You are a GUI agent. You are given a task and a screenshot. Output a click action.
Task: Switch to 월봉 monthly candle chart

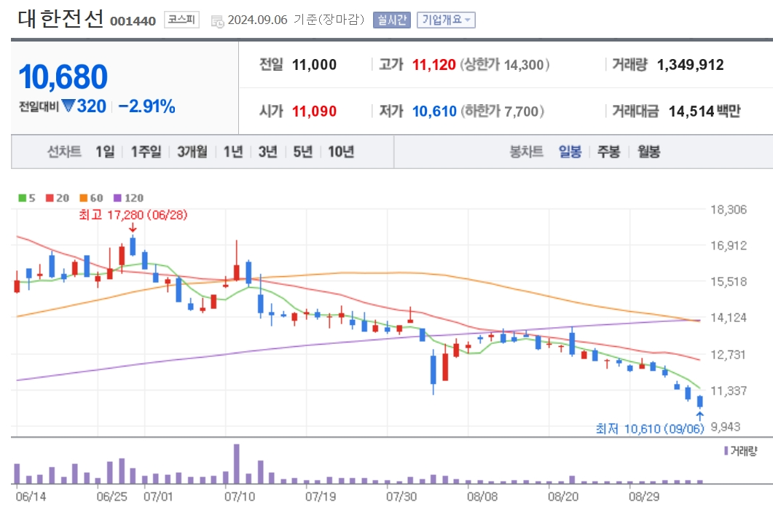click(x=648, y=152)
